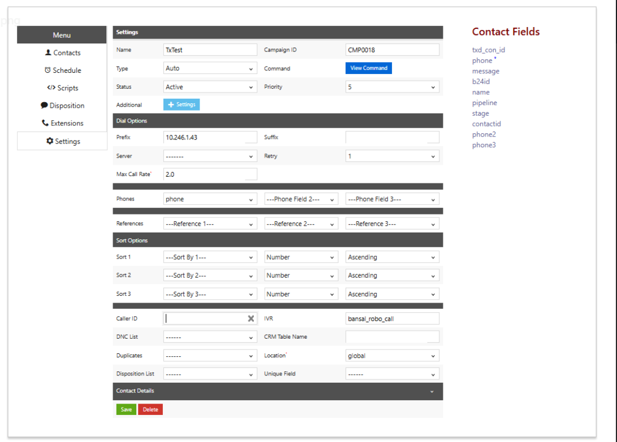
Task: Click the Scripts code icon in menu
Action: pos(51,88)
